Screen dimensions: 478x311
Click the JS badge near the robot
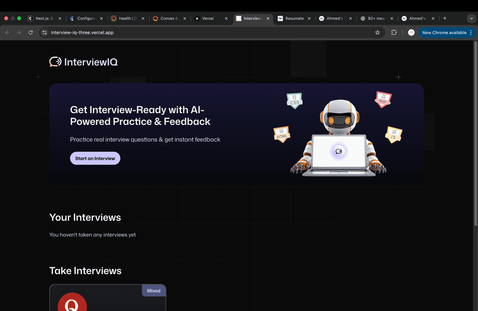click(x=393, y=135)
